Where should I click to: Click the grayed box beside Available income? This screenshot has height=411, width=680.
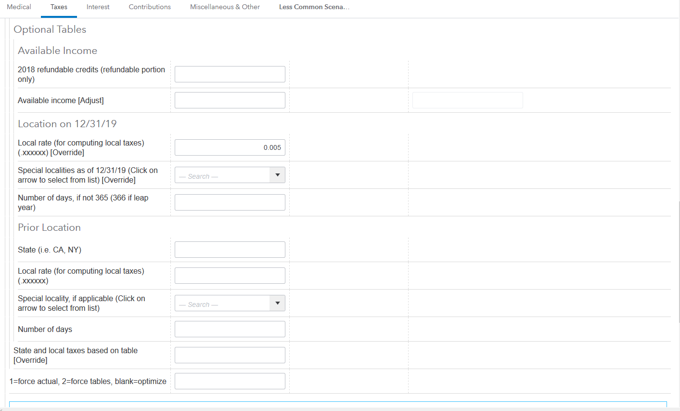point(467,100)
